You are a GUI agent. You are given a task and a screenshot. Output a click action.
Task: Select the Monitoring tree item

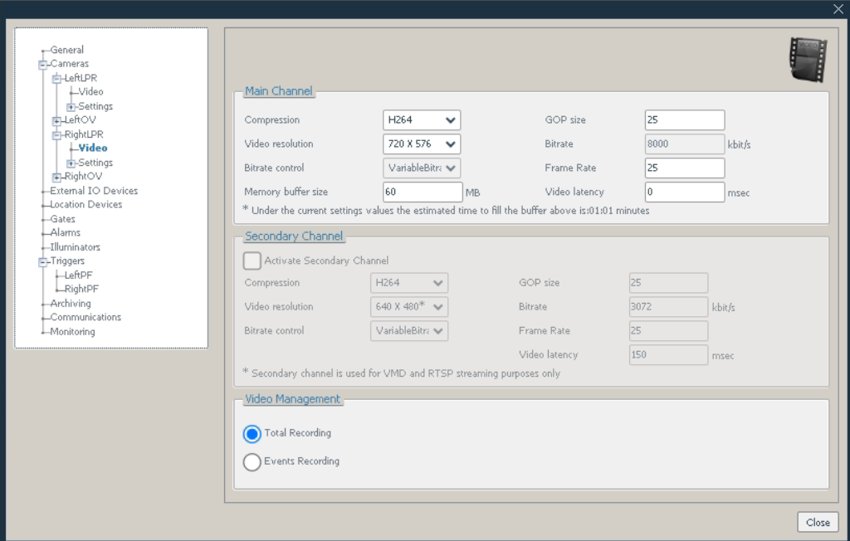[71, 331]
